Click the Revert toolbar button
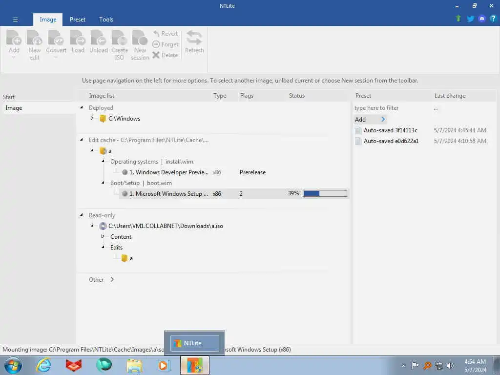This screenshot has width=500, height=375. click(x=165, y=34)
